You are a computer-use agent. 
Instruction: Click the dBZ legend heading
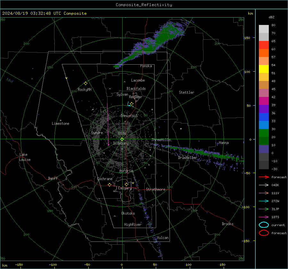point(271,17)
